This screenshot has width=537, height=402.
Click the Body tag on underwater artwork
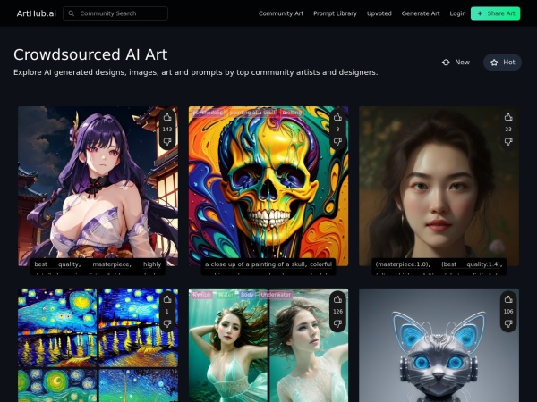tap(247, 294)
